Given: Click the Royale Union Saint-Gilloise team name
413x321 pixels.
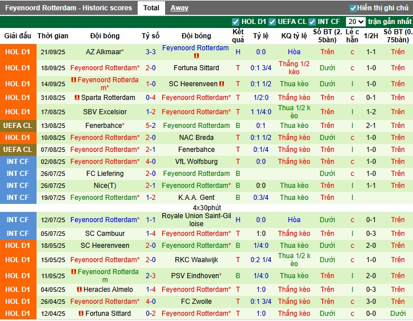Looking at the screenshot, I should 197,220.
